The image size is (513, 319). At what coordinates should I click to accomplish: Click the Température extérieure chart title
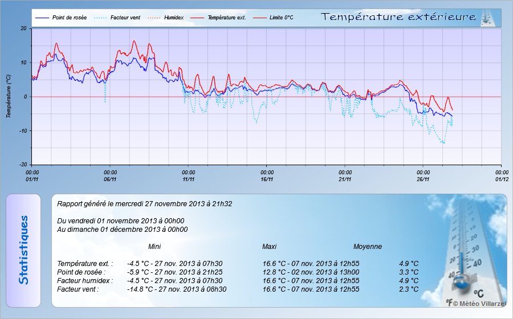click(x=398, y=17)
